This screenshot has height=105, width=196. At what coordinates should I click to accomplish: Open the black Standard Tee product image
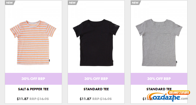[x=96, y=43]
